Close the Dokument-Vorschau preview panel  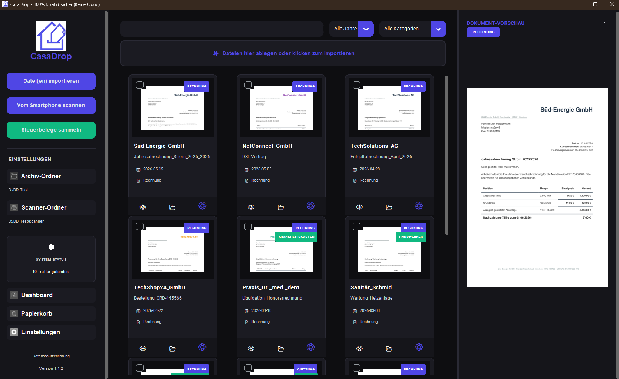click(x=603, y=23)
